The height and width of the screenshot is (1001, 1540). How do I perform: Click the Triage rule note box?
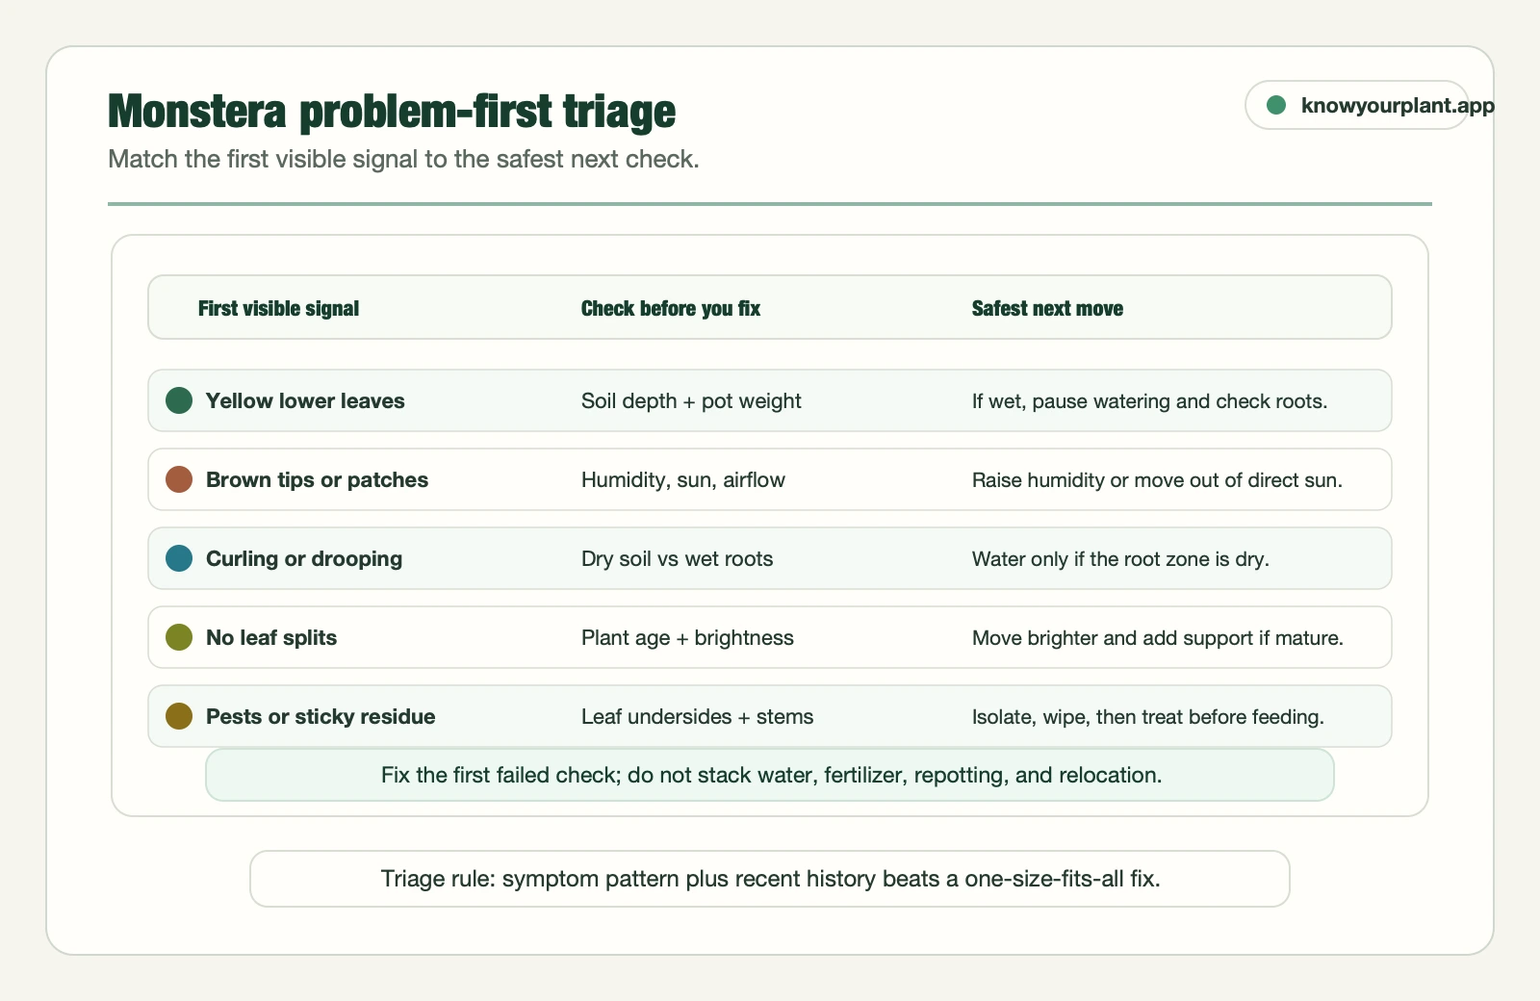pos(770,879)
